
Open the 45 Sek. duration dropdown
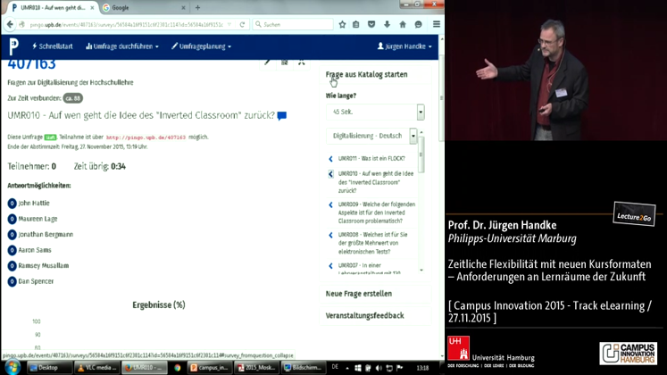click(420, 112)
